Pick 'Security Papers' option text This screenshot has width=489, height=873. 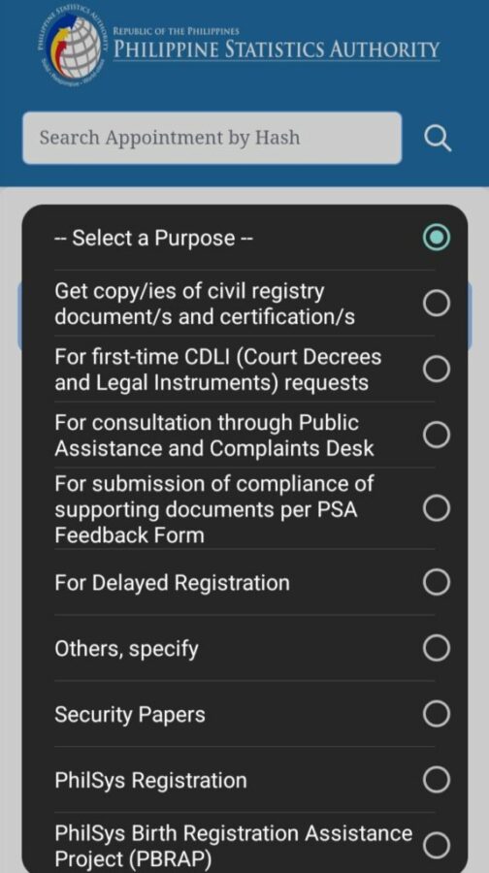click(x=130, y=715)
